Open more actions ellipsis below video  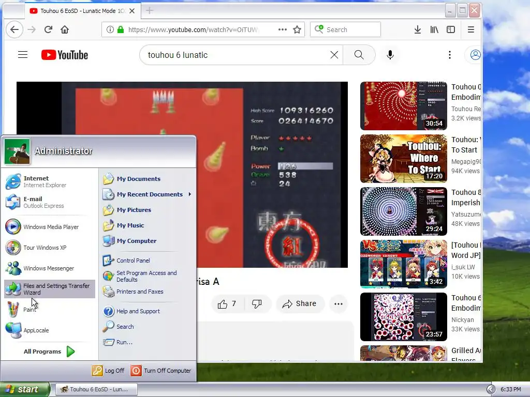coord(338,304)
